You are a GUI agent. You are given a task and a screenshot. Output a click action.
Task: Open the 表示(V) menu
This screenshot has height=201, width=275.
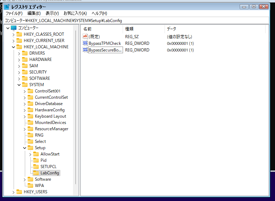point(52,13)
